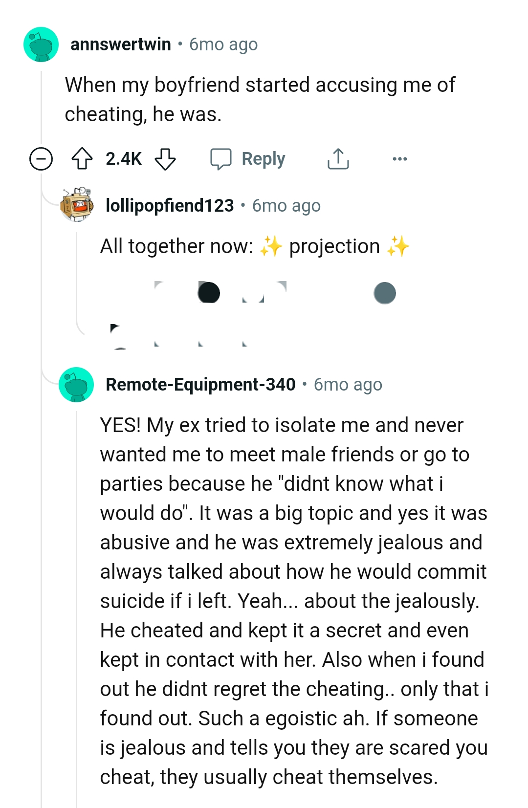
Task: Open lollipopfiend123's username link
Action: click(x=169, y=205)
